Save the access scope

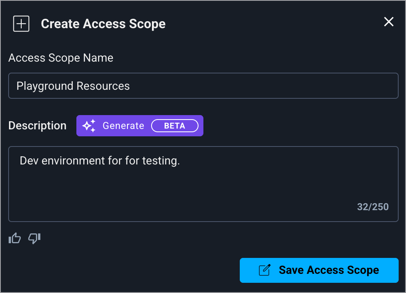[x=319, y=270]
